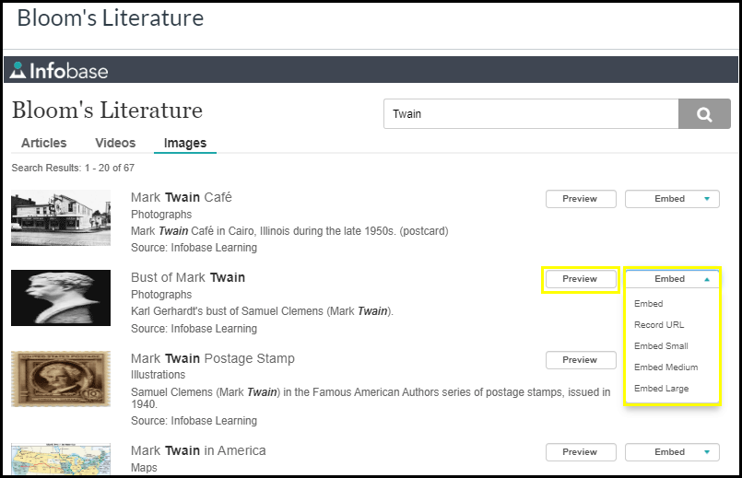
Task: Click the Infobase logo
Action: click(x=60, y=71)
